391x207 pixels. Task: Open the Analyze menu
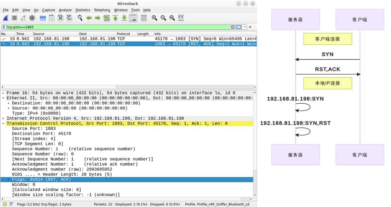65,10
